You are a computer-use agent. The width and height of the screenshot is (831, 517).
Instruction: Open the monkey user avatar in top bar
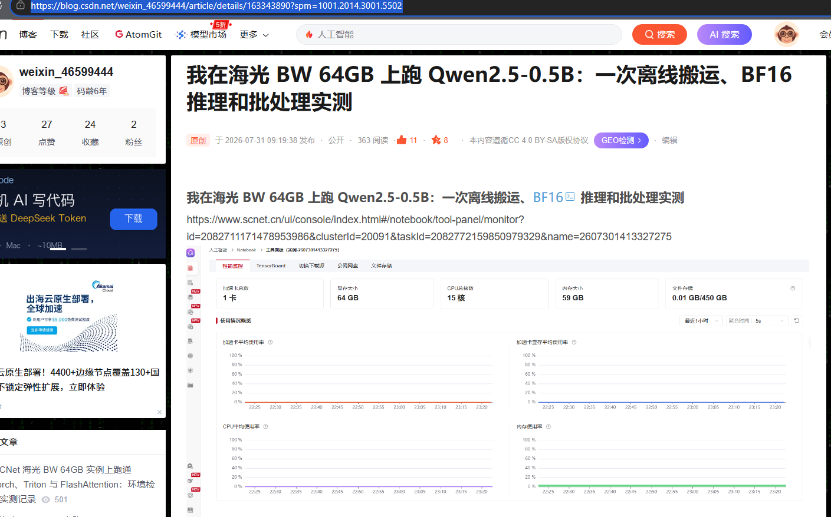point(786,35)
